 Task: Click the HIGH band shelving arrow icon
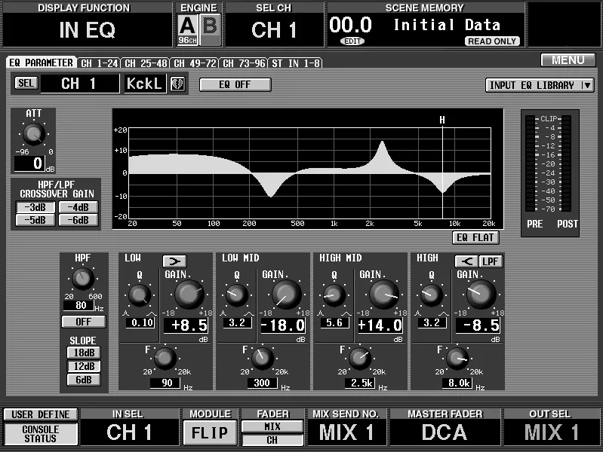[466, 261]
